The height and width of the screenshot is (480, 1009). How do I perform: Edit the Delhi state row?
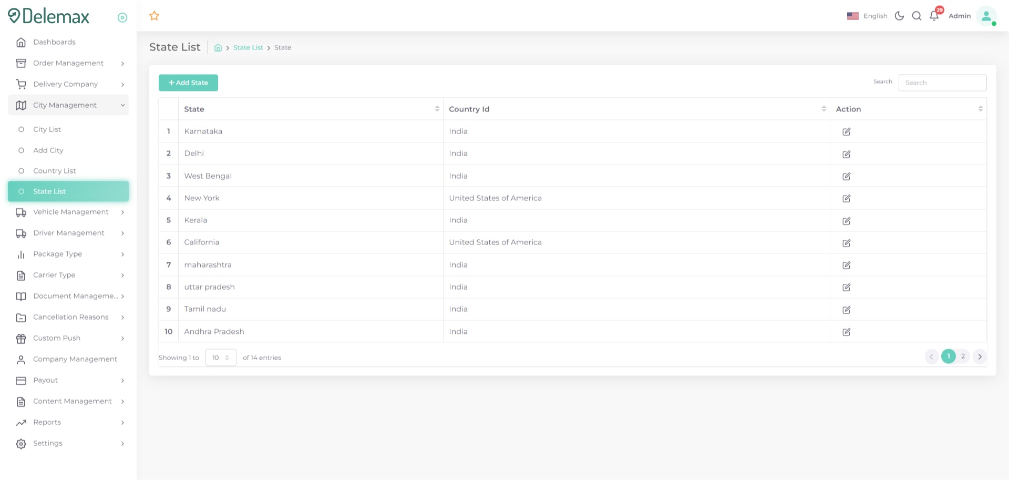(x=847, y=154)
